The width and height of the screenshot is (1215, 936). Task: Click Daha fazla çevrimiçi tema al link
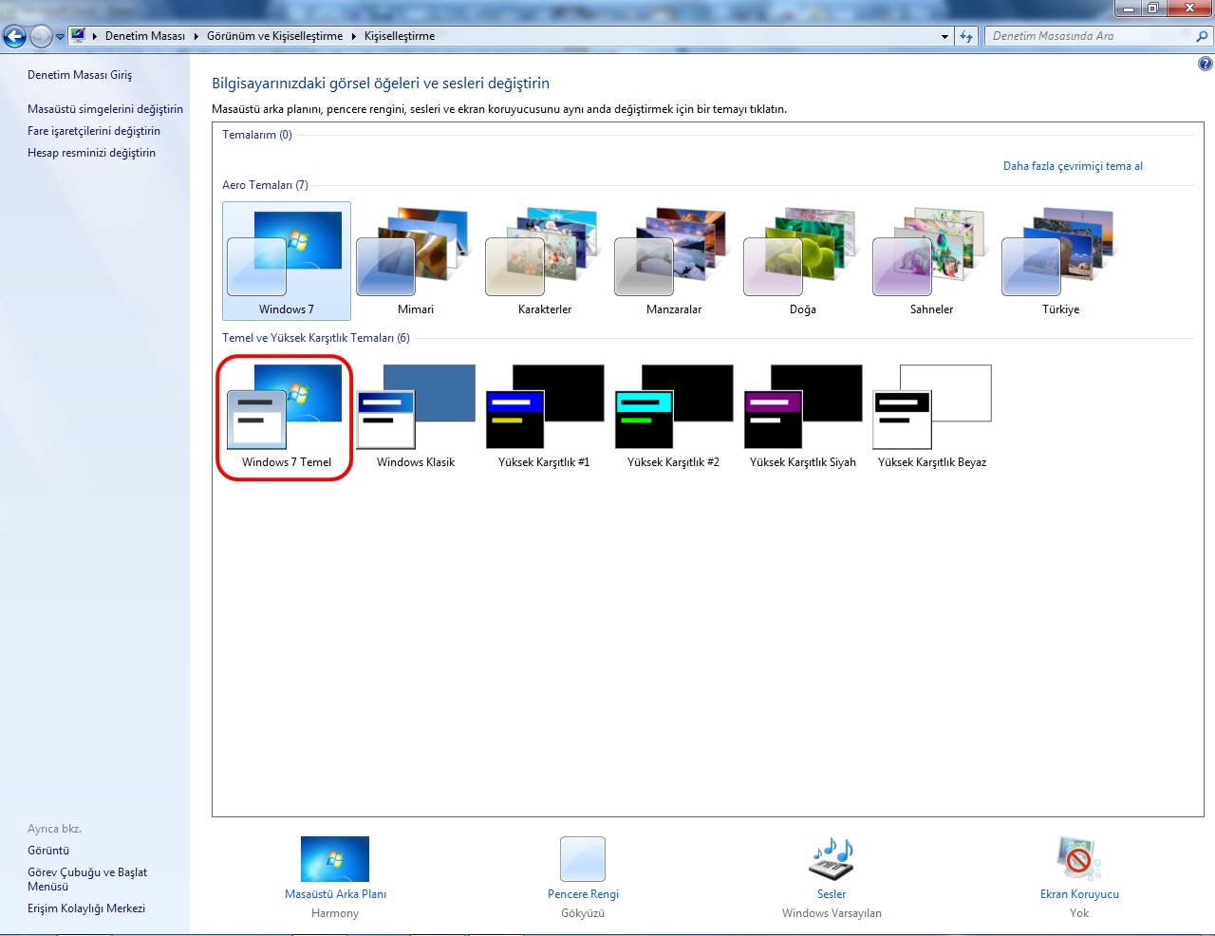coord(1073,166)
